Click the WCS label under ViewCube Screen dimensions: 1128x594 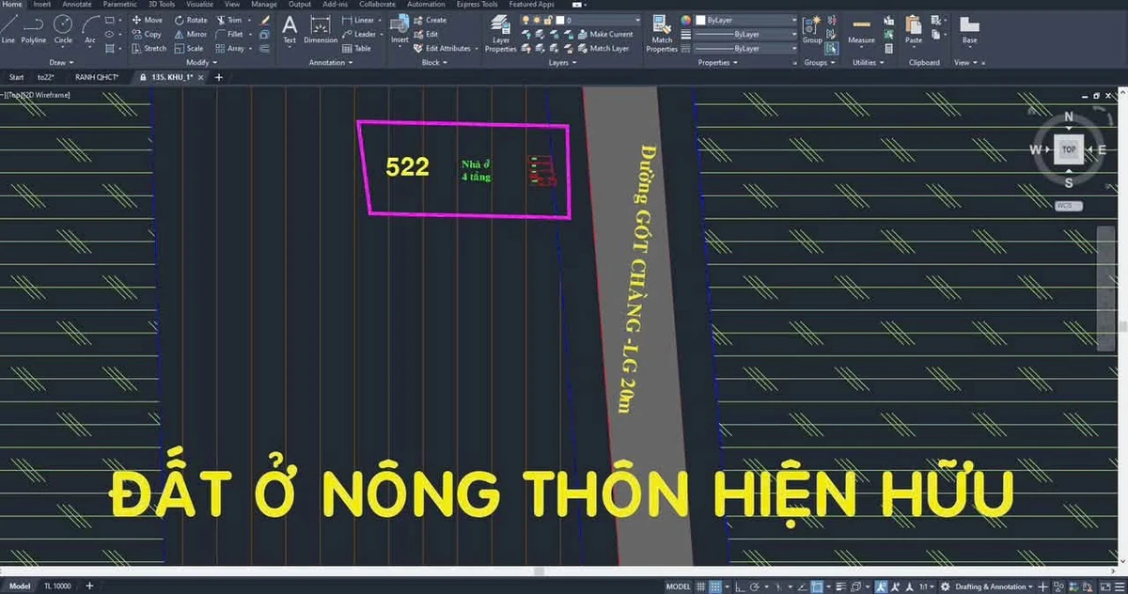click(x=1069, y=206)
